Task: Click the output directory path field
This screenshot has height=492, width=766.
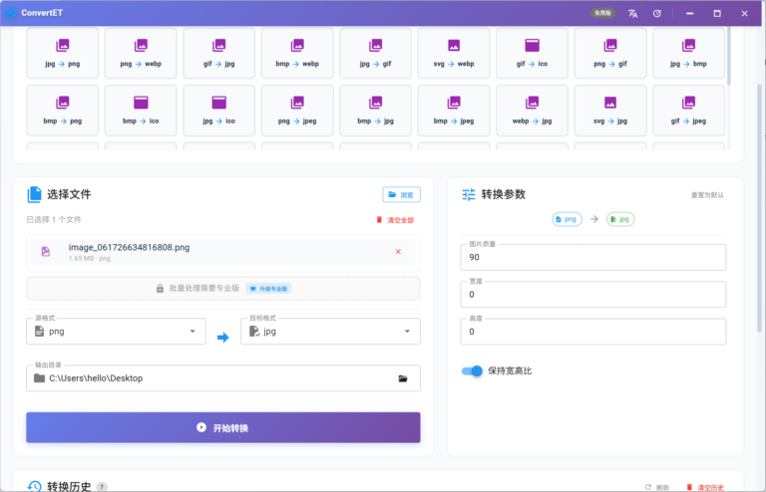Action: coord(223,377)
